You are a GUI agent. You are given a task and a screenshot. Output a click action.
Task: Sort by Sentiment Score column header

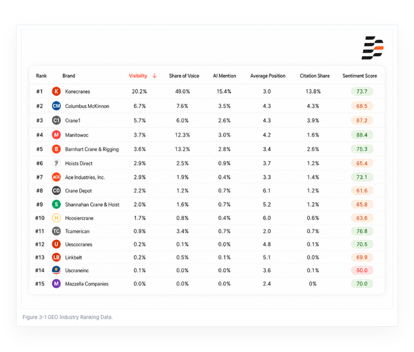(x=360, y=76)
